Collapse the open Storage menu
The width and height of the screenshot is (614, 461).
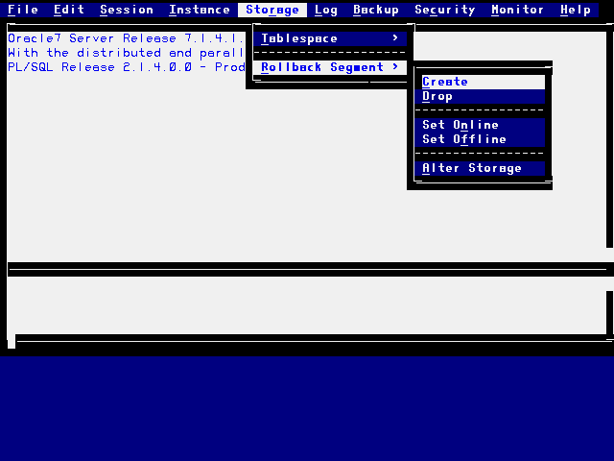(x=272, y=10)
